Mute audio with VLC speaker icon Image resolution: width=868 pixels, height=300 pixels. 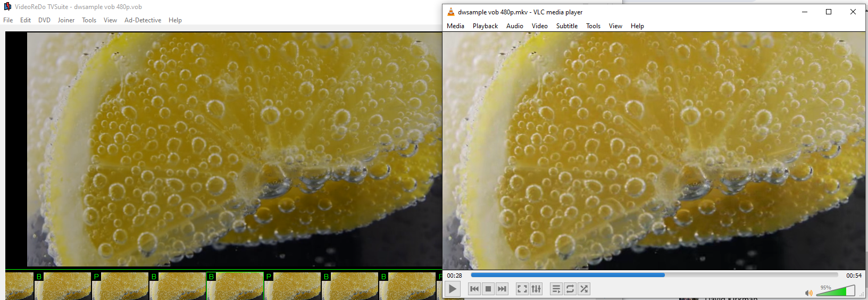point(808,293)
